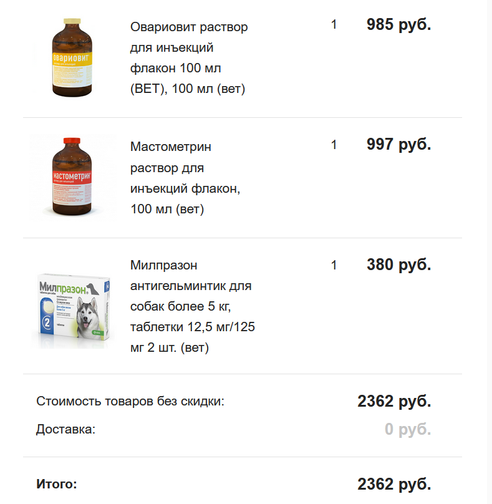The width and height of the screenshot is (492, 504).
Task: Open the Овариовит раствор для инъекций product link
Action: point(189,58)
